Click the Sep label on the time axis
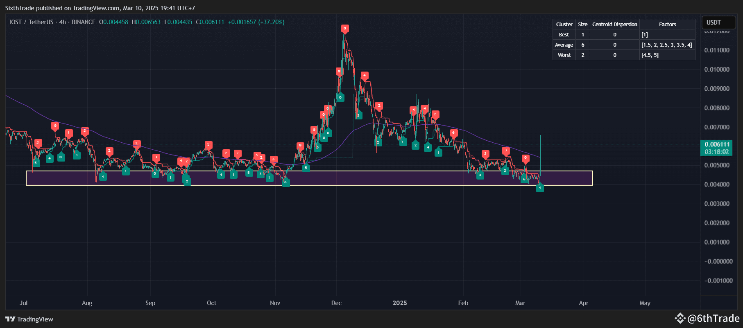 (150, 303)
